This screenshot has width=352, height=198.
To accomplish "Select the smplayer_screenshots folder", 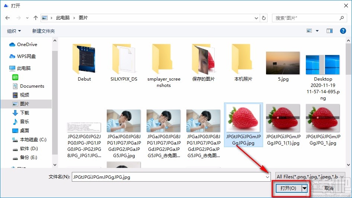I will tap(164, 66).
